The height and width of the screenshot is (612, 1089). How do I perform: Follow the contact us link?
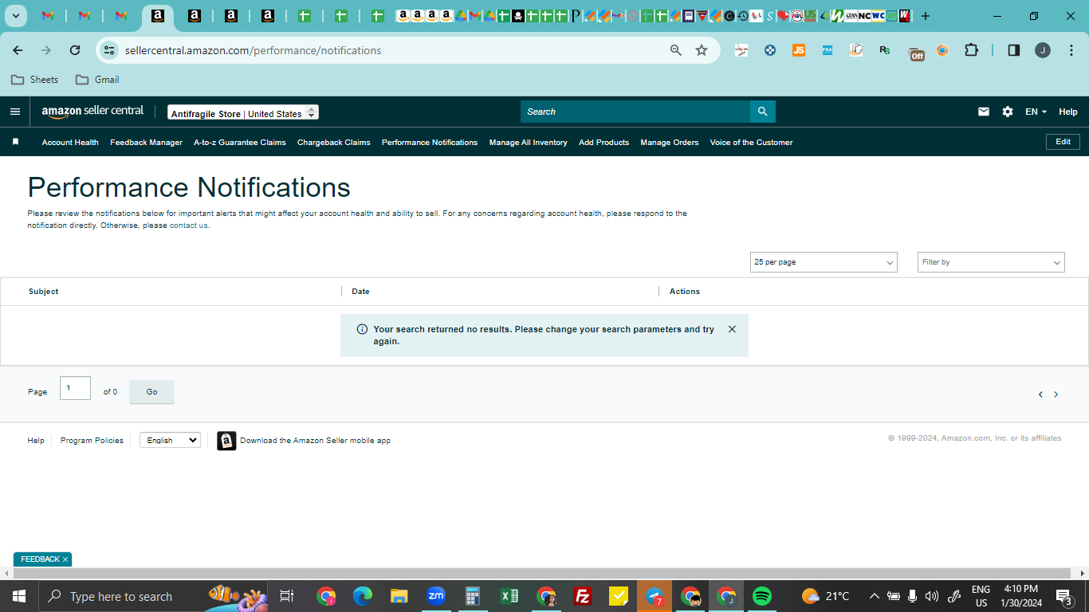(x=189, y=226)
